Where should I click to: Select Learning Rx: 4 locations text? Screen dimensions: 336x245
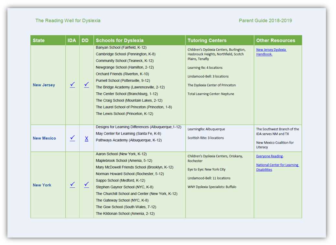tap(205, 68)
